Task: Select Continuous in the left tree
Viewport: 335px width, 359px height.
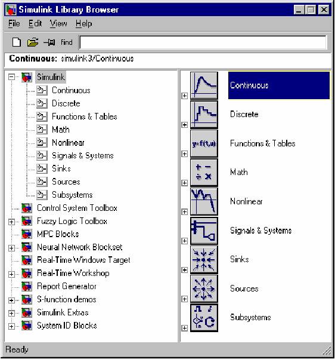Action: tap(71, 90)
